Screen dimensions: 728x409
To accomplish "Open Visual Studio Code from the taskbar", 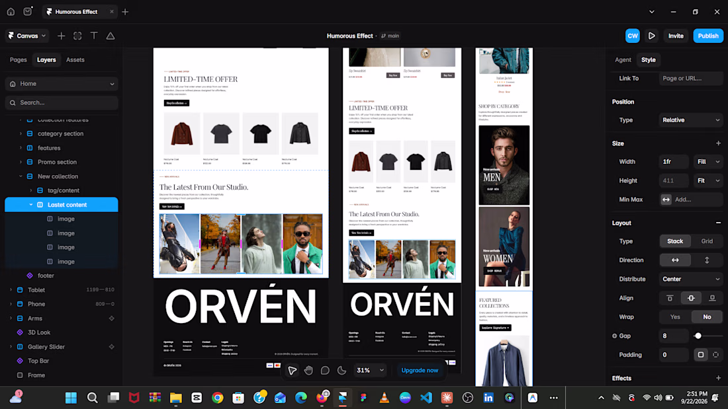I will click(426, 397).
